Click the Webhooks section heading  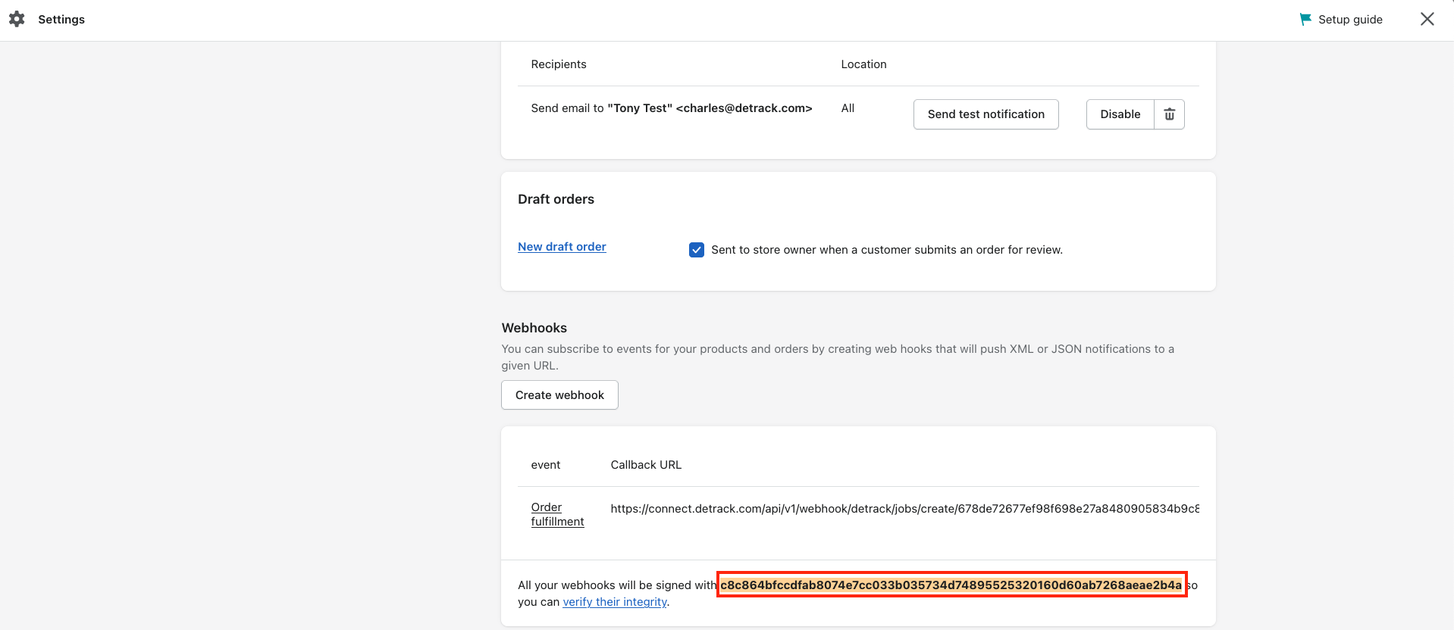534,328
